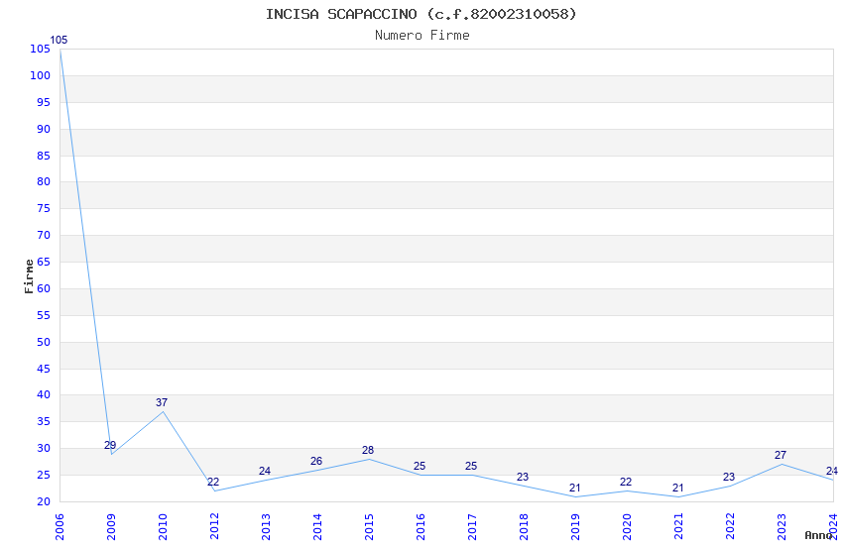
Task: Select the data label 105 for 2006
Action: pyautogui.click(x=59, y=40)
